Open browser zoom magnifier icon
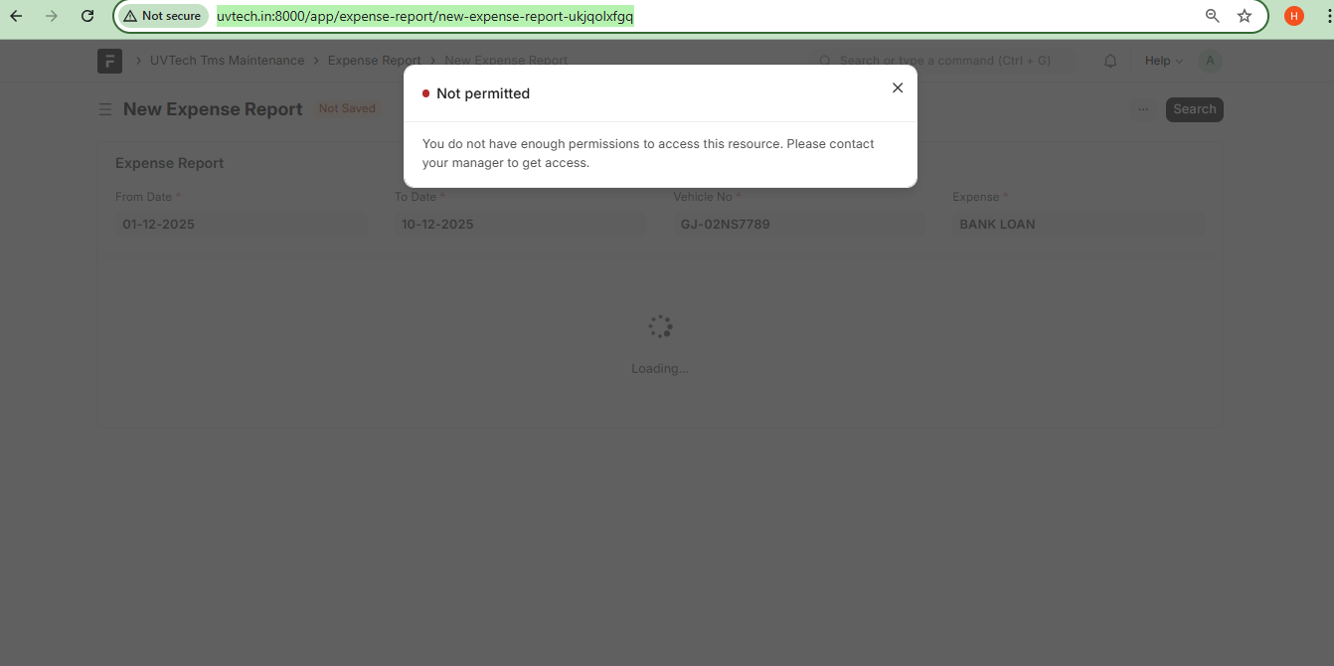The image size is (1334, 666). click(x=1212, y=16)
